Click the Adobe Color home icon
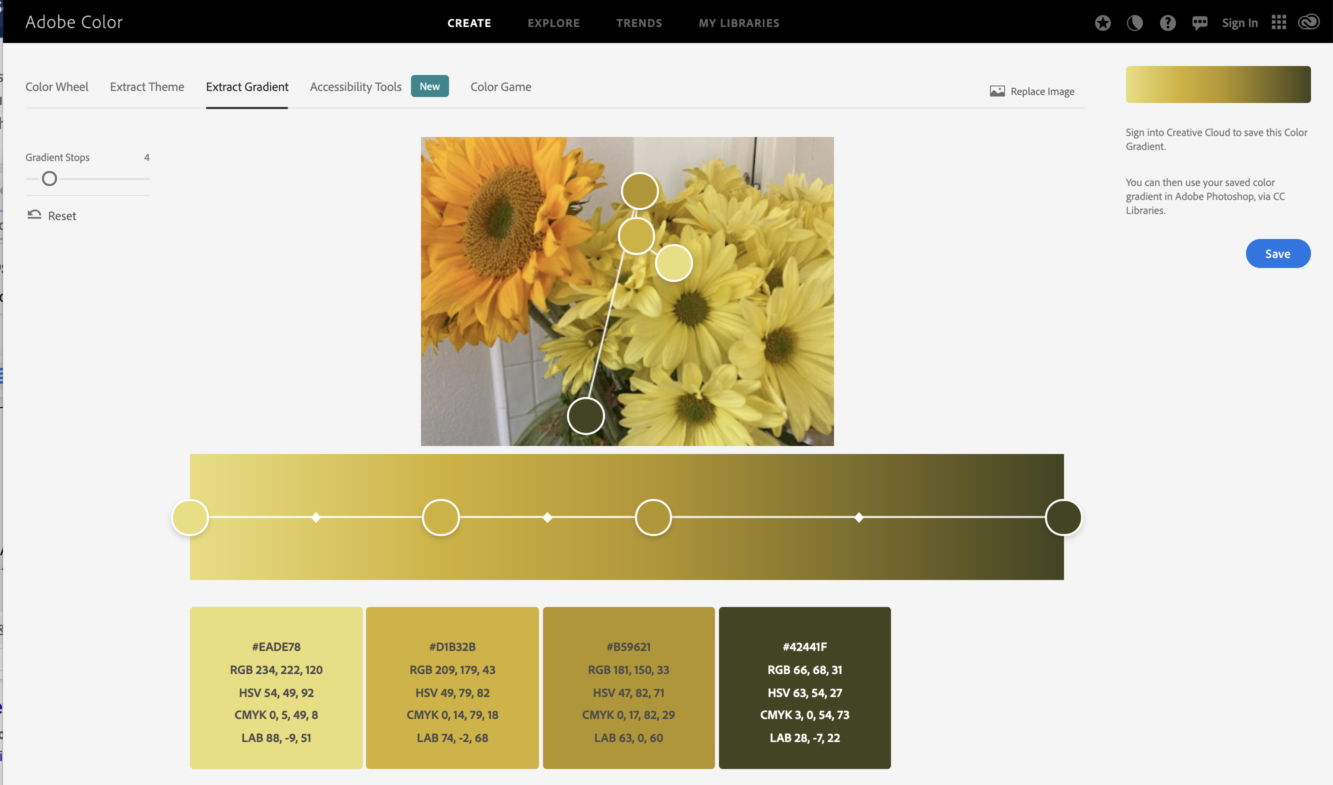 (74, 20)
